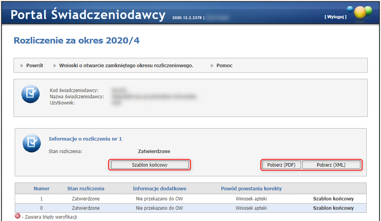Click the Portal Świadczeniodawcy header title
The height and width of the screenshot is (221, 381).
(x=88, y=15)
